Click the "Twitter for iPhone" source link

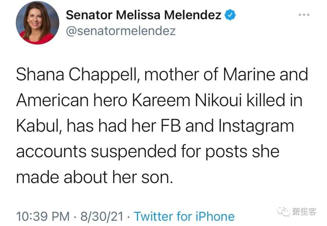184,216
